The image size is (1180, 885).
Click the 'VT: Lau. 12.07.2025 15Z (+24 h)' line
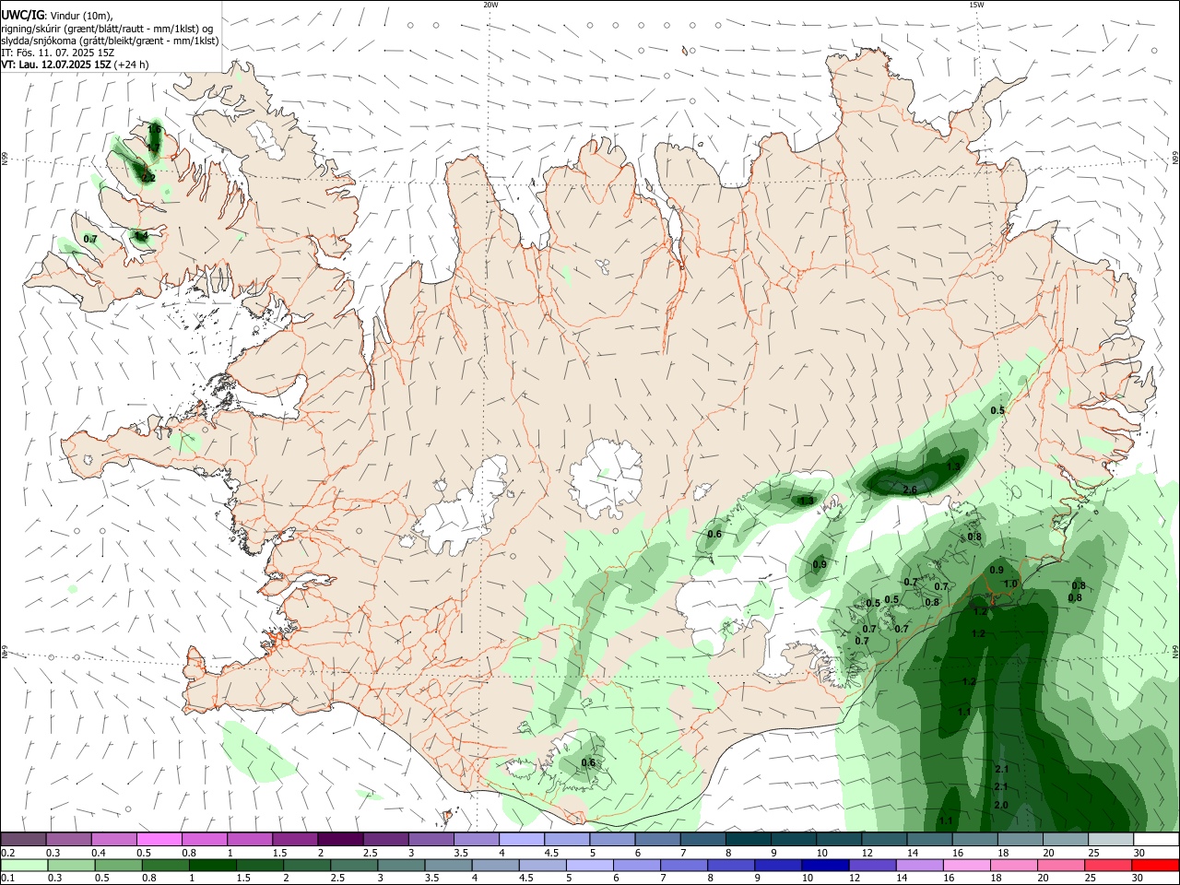click(x=75, y=65)
